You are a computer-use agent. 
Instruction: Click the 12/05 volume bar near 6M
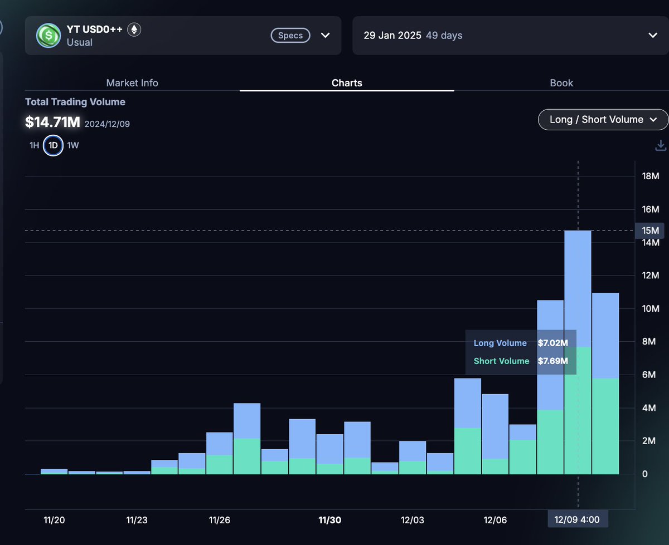click(x=468, y=426)
